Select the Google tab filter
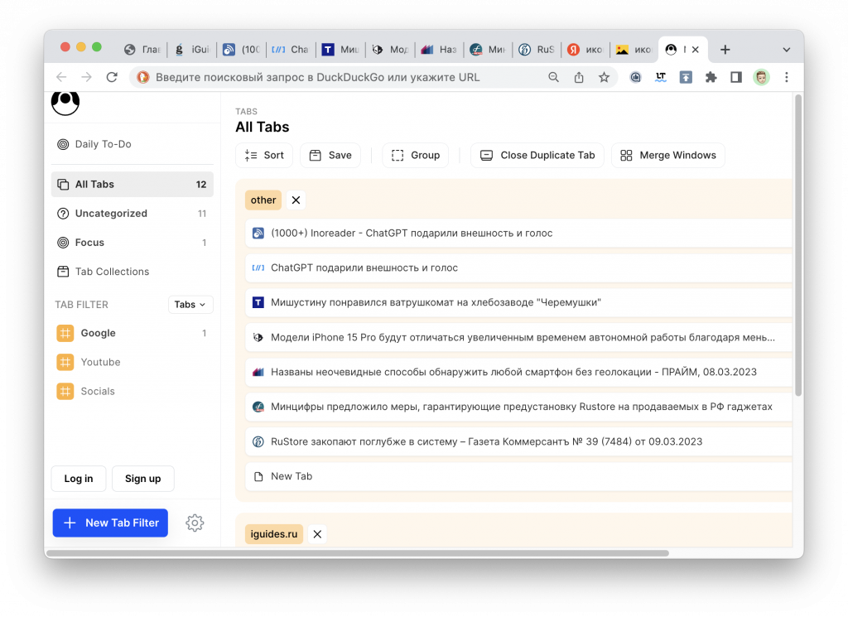Screen dimensions: 848x617 132,333
